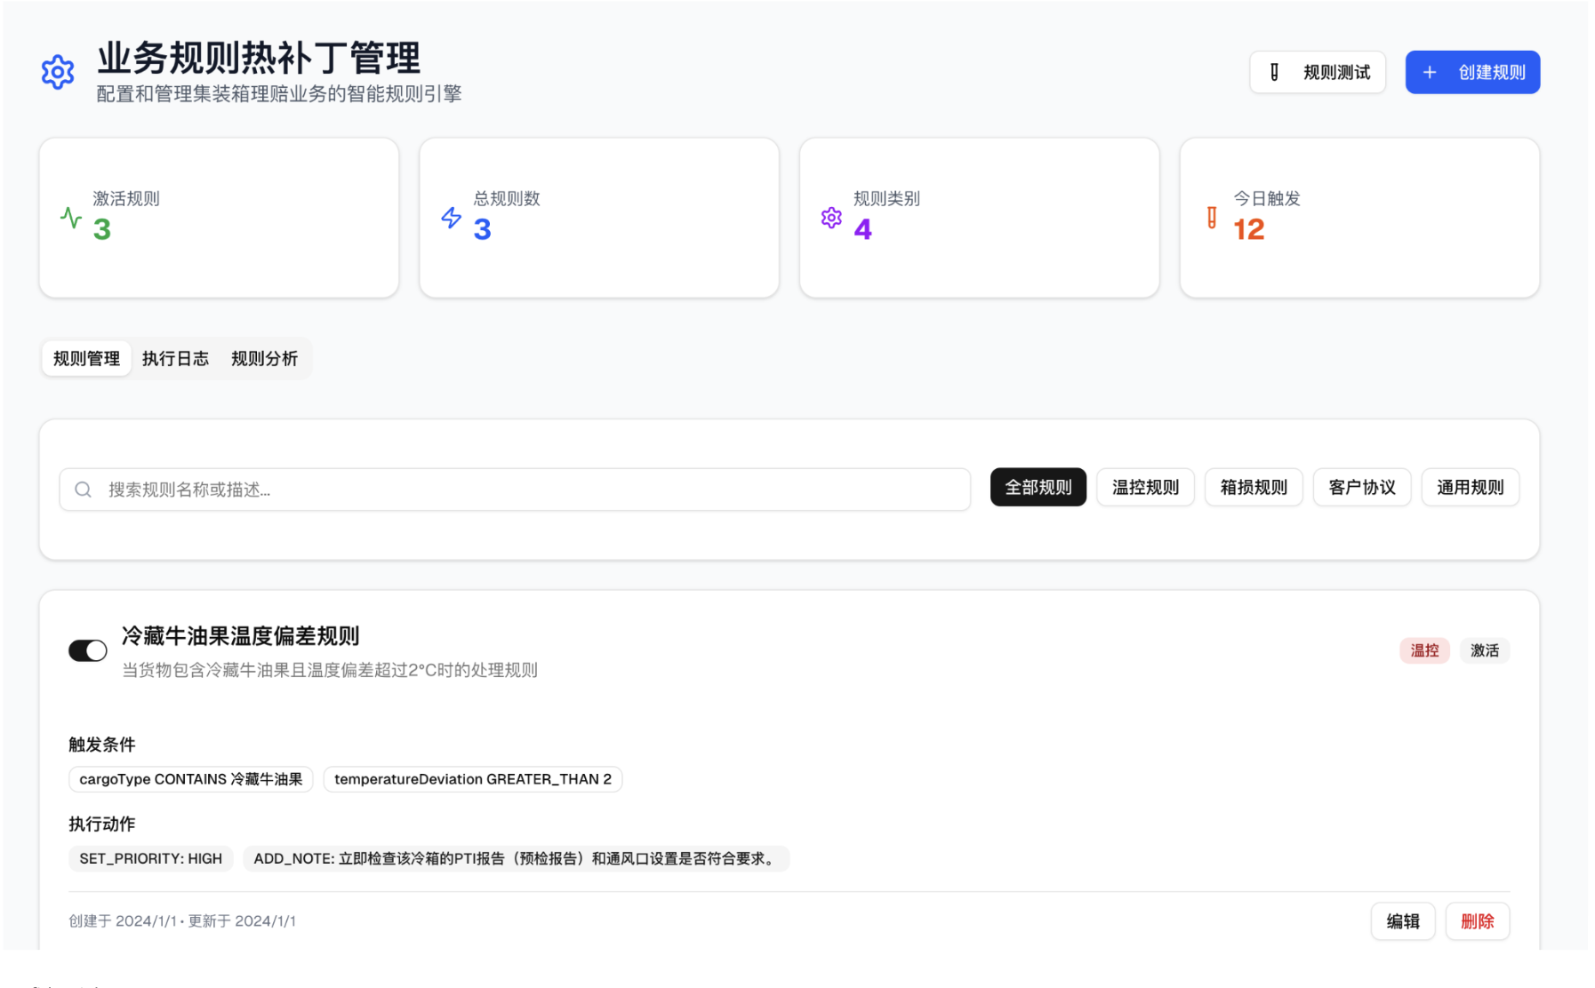Click the magnifier icon in search box
The image size is (1595, 988).
click(x=84, y=490)
